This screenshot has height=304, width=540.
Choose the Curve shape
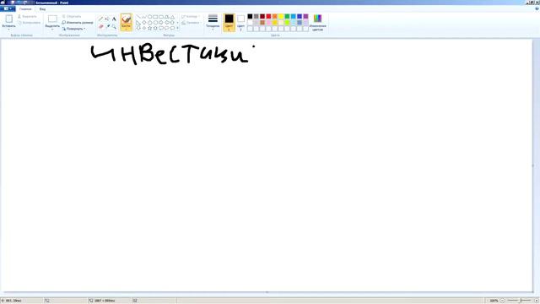coord(144,17)
